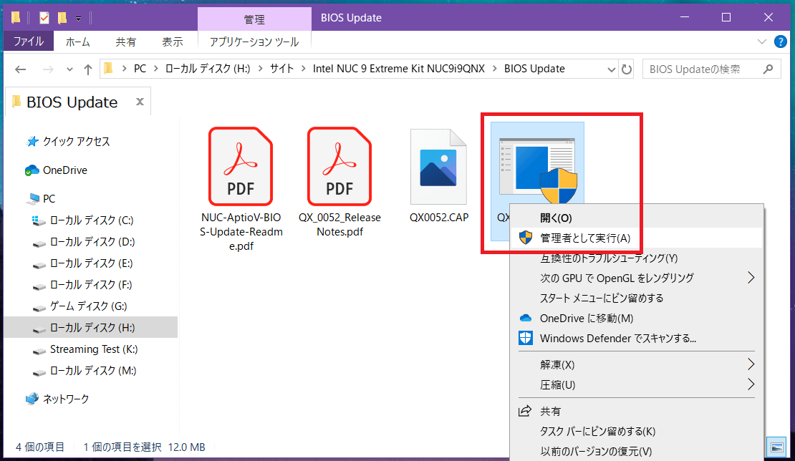Go up one folder level

click(x=87, y=69)
